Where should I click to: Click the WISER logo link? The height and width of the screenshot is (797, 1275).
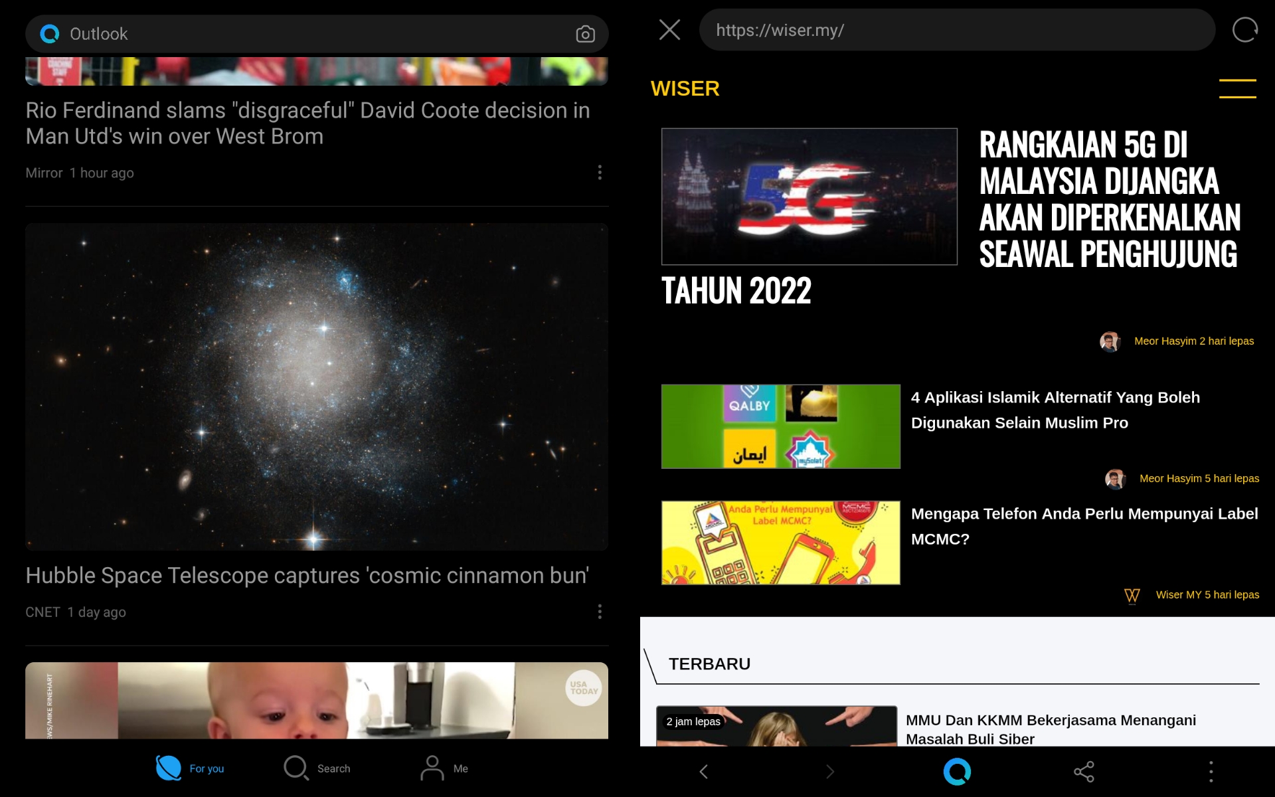pos(685,88)
